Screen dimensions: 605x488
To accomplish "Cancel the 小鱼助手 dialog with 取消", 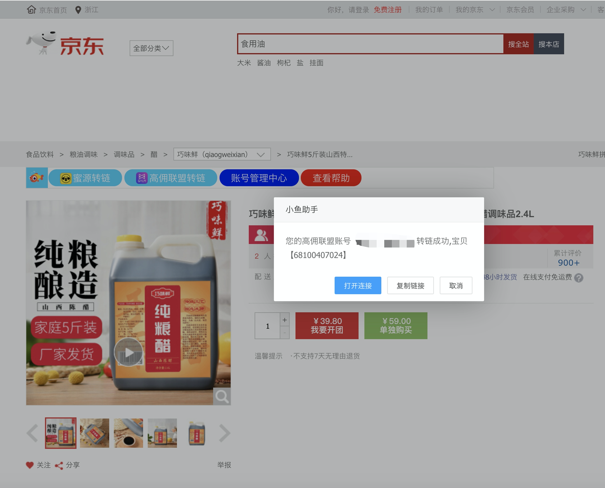I will click(456, 285).
